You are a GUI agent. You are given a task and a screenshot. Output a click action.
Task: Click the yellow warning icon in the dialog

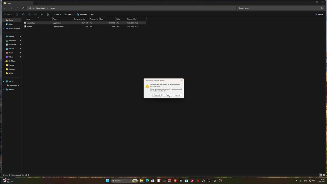pos(147,86)
